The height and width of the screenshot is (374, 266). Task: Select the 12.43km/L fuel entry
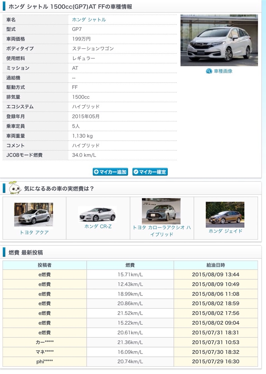[130, 284]
